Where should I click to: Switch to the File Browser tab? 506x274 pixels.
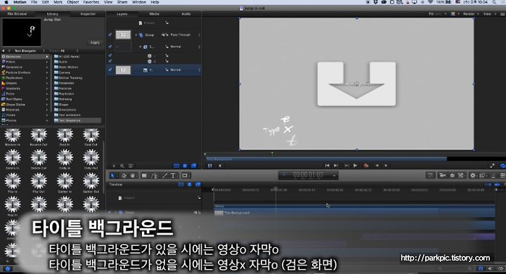pos(18,14)
